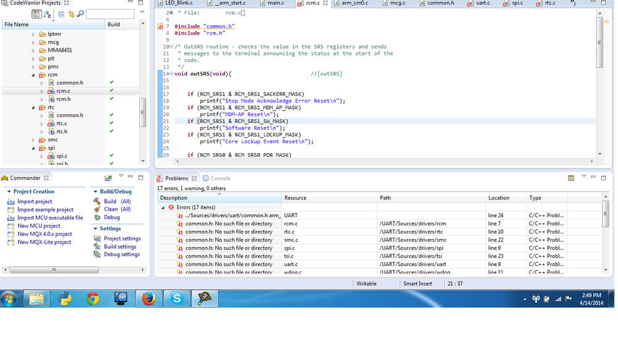This screenshot has width=618, height=347.
Task: Toggle build checkmark for common.h under rtc
Action: [x=111, y=114]
